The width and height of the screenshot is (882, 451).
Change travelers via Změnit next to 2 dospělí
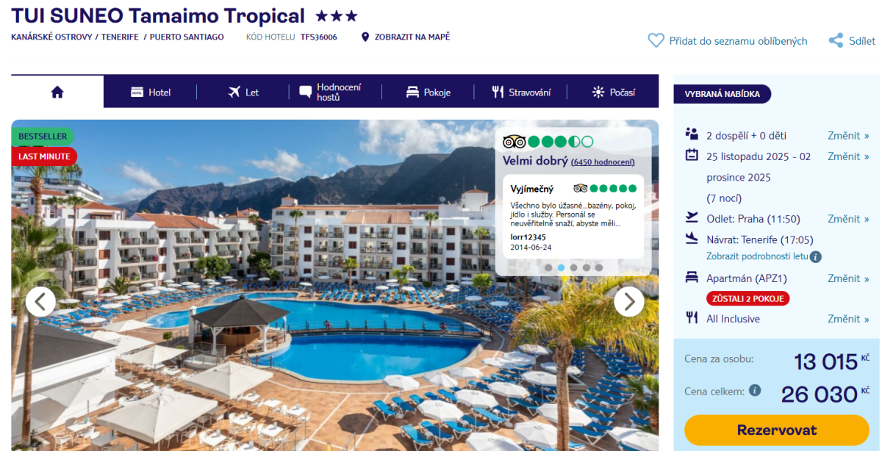click(848, 135)
